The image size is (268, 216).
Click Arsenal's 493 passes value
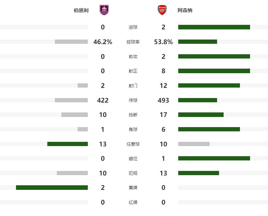164,100
